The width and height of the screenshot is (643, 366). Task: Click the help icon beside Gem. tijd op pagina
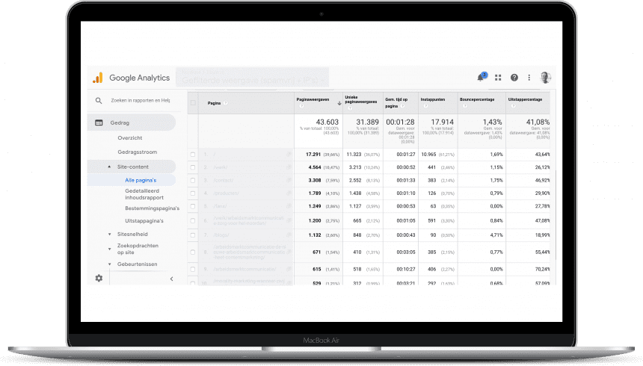[x=403, y=106]
